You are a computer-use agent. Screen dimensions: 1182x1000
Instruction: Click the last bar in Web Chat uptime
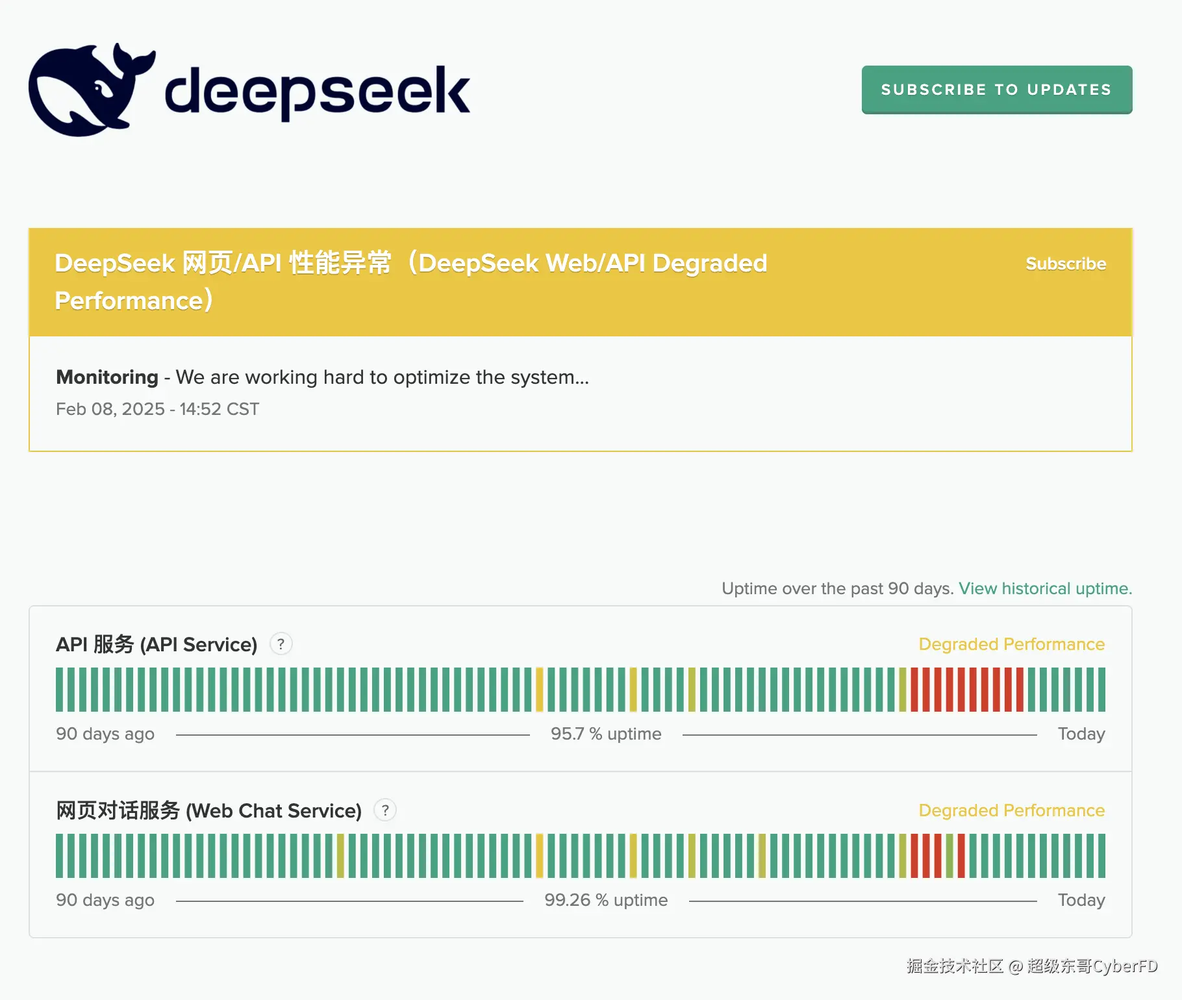point(1101,856)
